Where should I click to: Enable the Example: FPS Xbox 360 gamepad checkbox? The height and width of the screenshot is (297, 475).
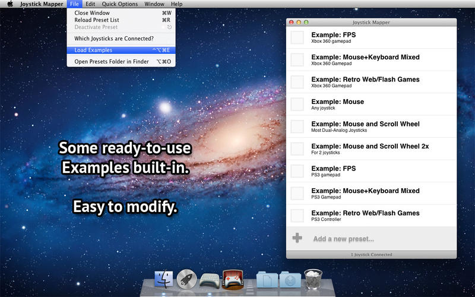297,37
